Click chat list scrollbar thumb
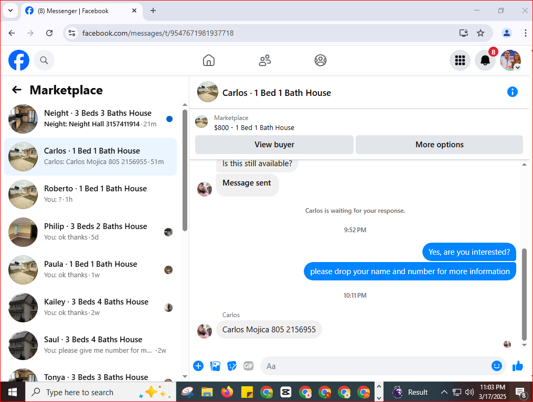The width and height of the screenshot is (533, 402). 185,170
